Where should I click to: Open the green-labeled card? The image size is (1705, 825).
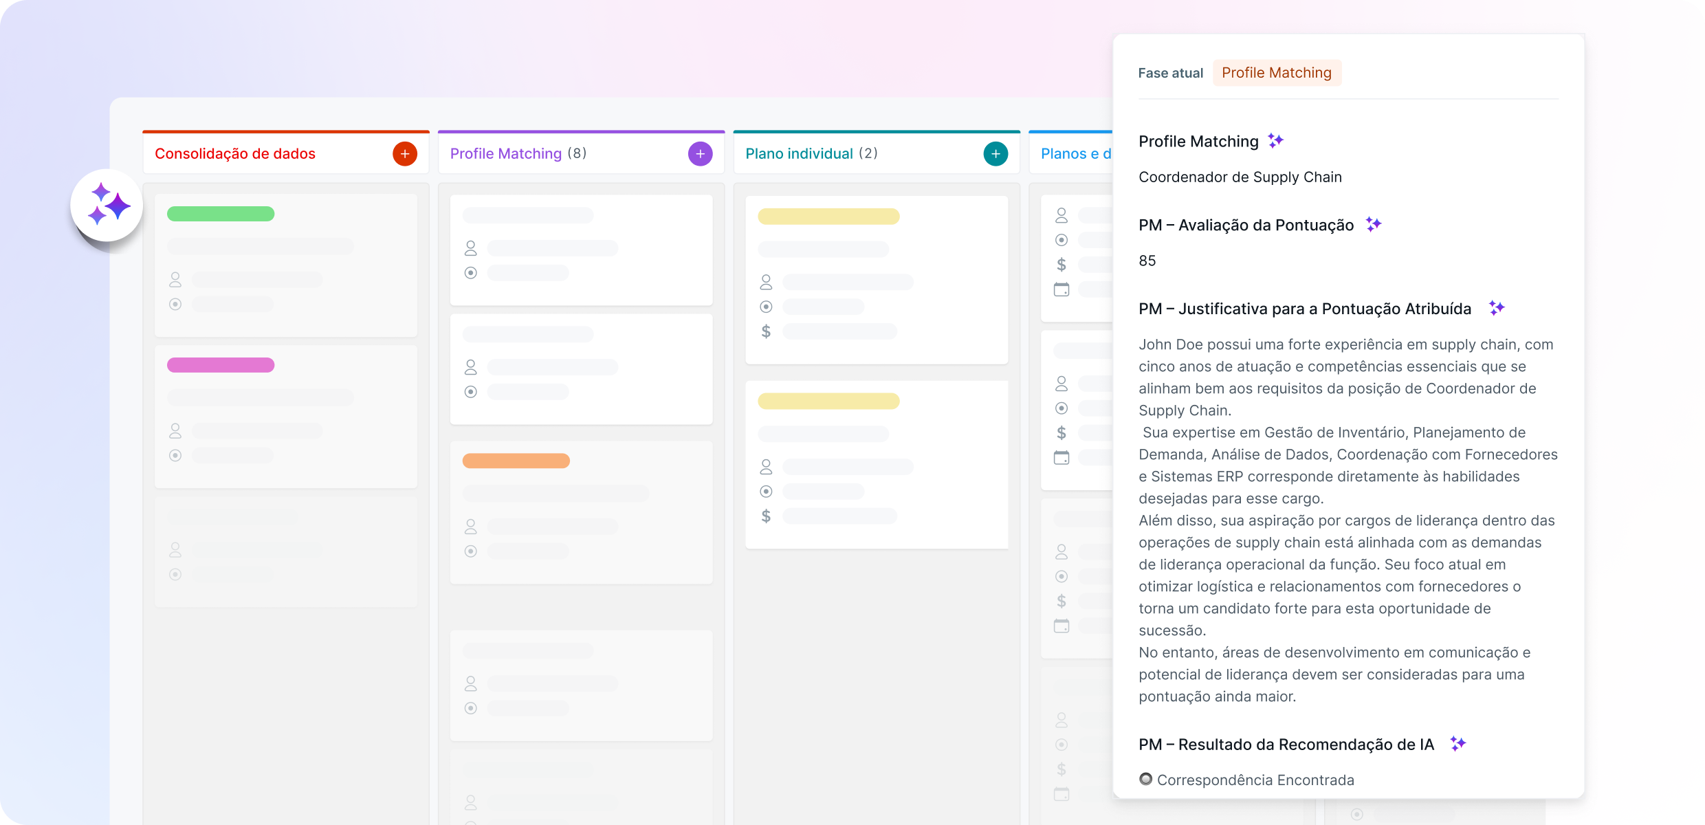285,265
